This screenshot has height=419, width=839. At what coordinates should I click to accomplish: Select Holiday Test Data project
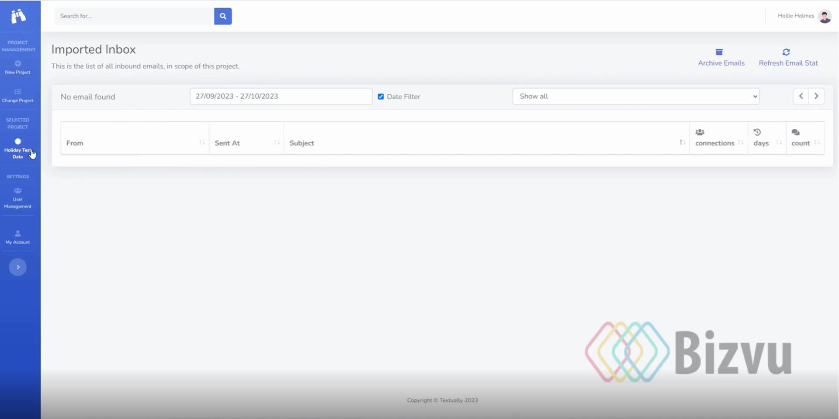click(17, 149)
